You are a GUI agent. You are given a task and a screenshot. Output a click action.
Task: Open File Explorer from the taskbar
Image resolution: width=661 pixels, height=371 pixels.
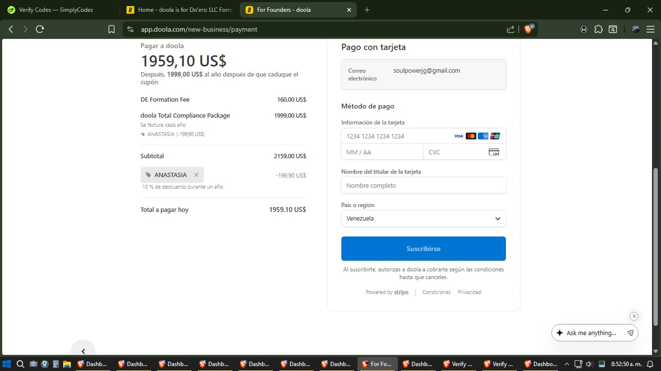(x=67, y=364)
